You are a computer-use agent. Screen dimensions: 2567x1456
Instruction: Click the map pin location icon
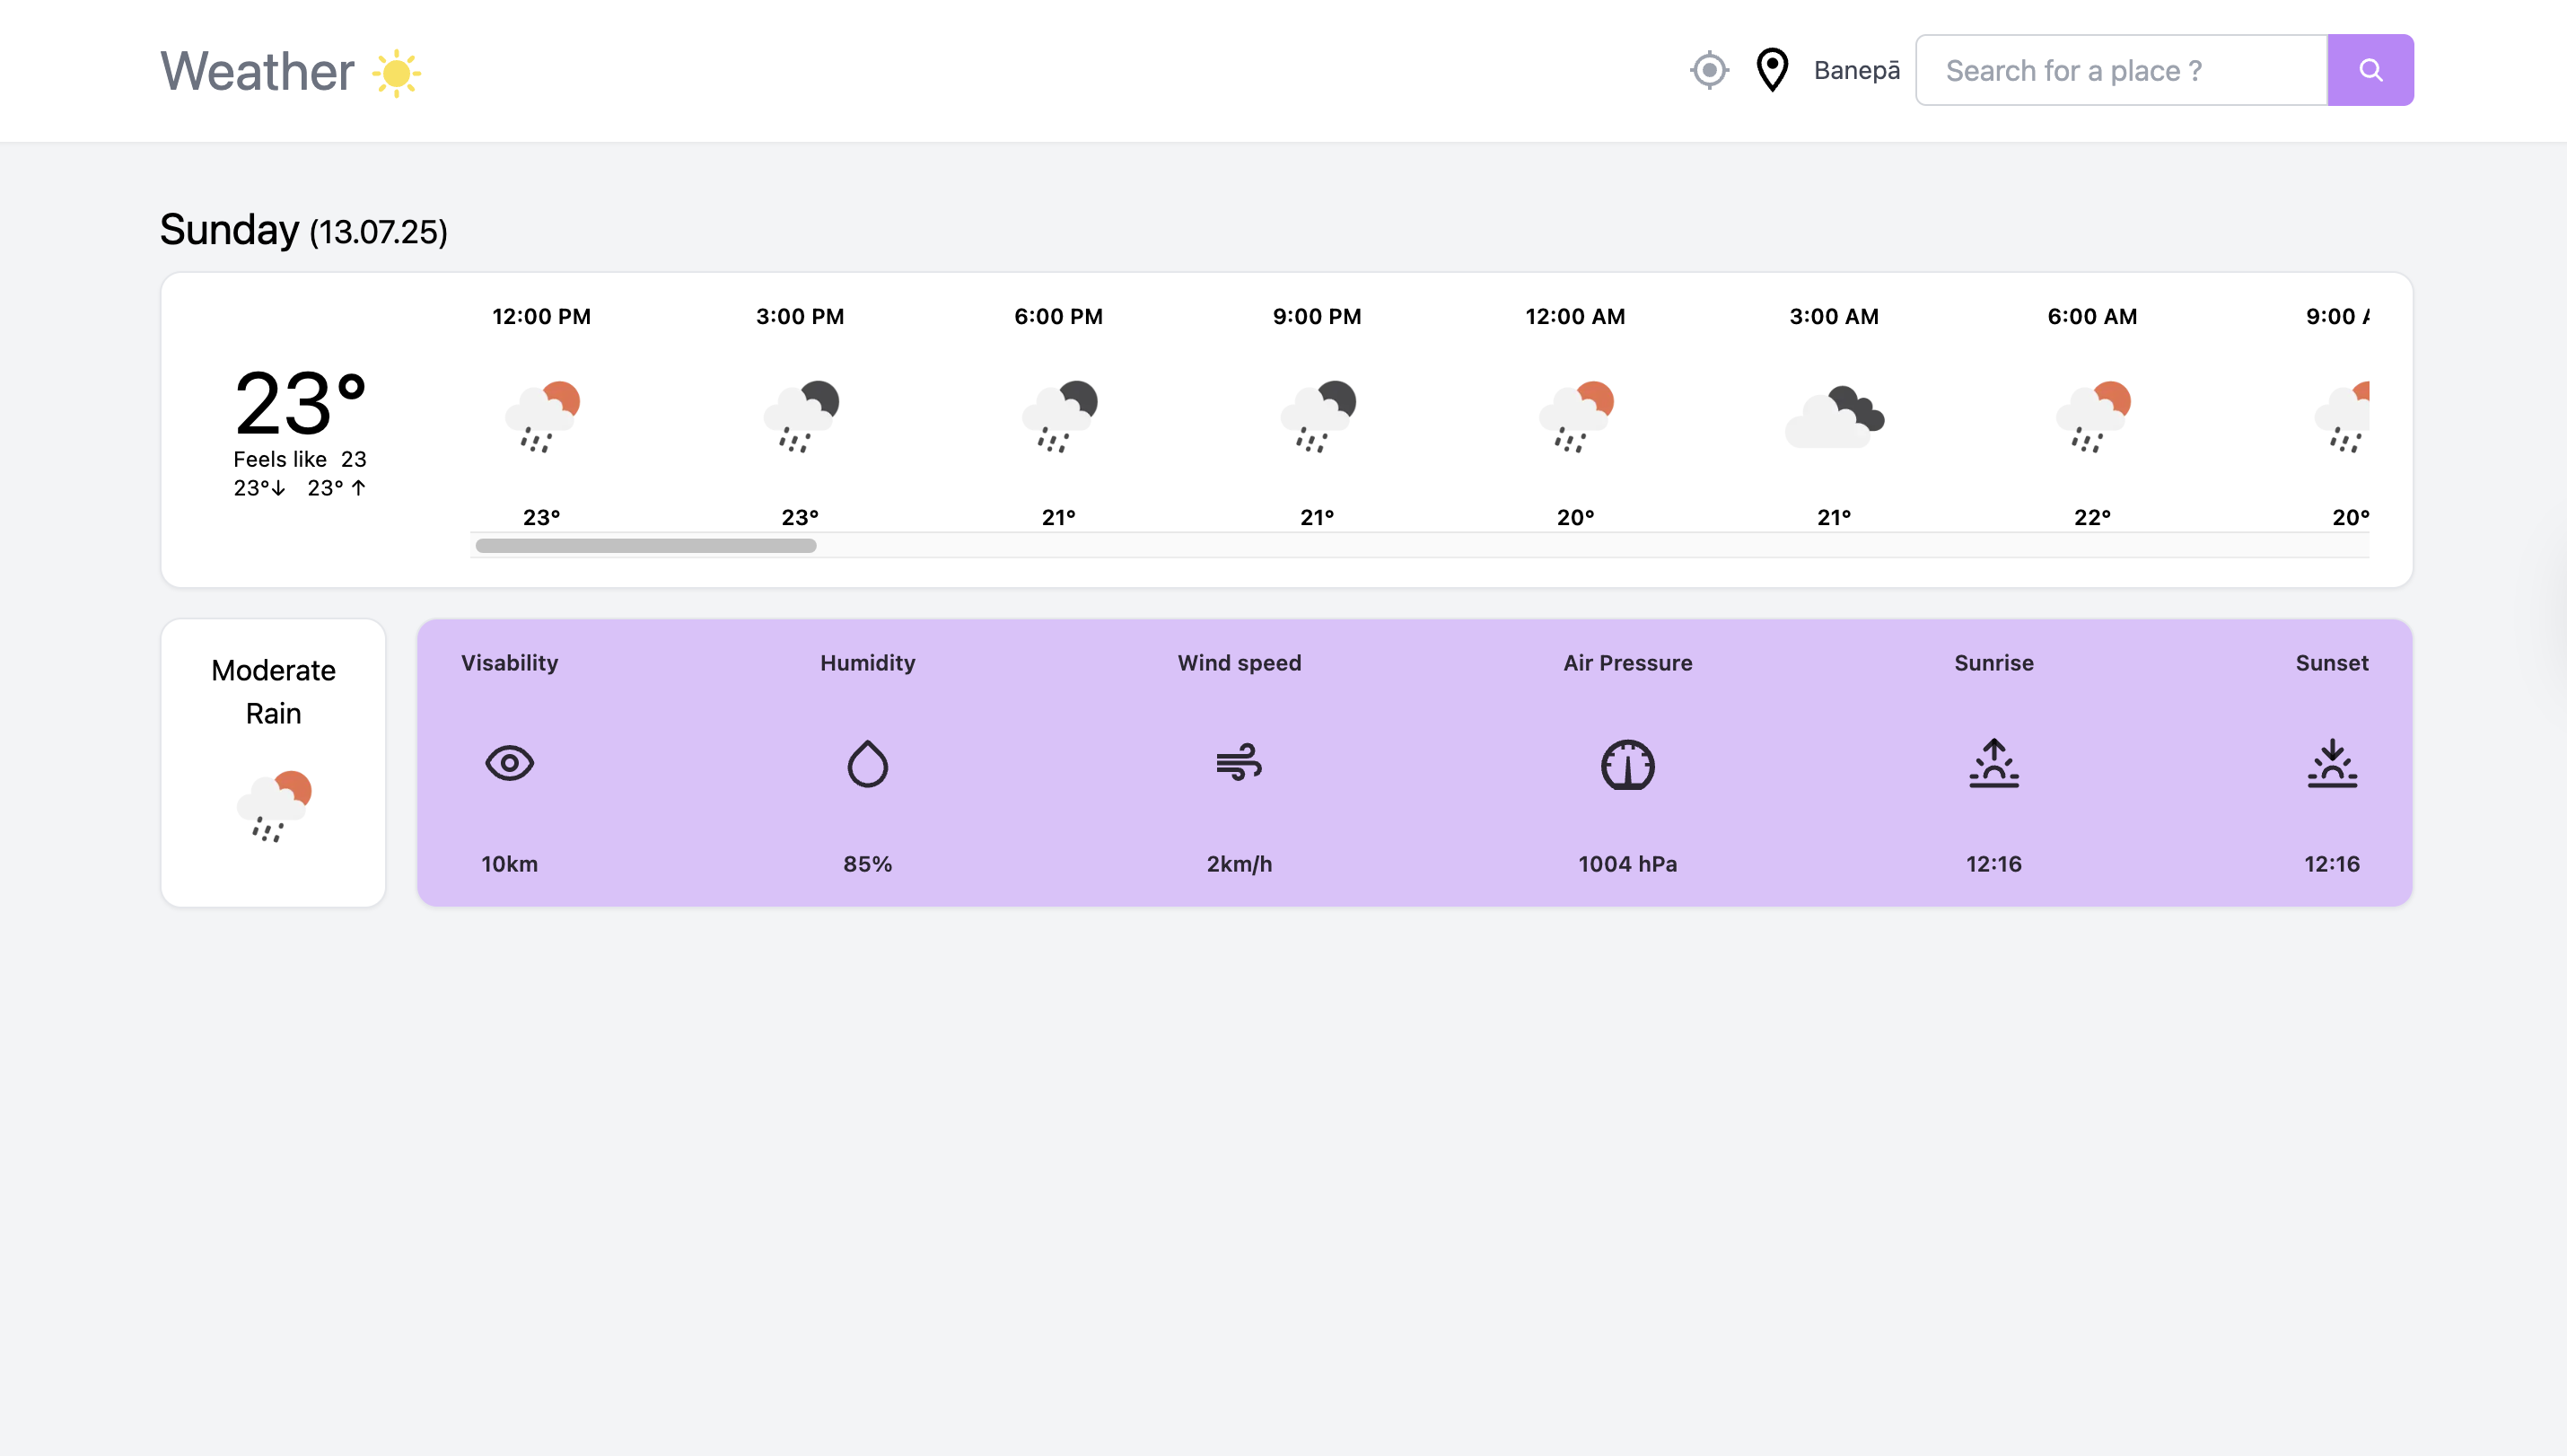1771,70
